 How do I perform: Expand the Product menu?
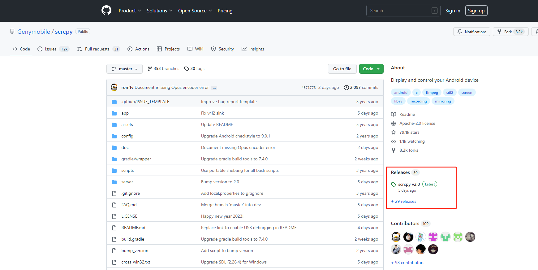coord(130,11)
